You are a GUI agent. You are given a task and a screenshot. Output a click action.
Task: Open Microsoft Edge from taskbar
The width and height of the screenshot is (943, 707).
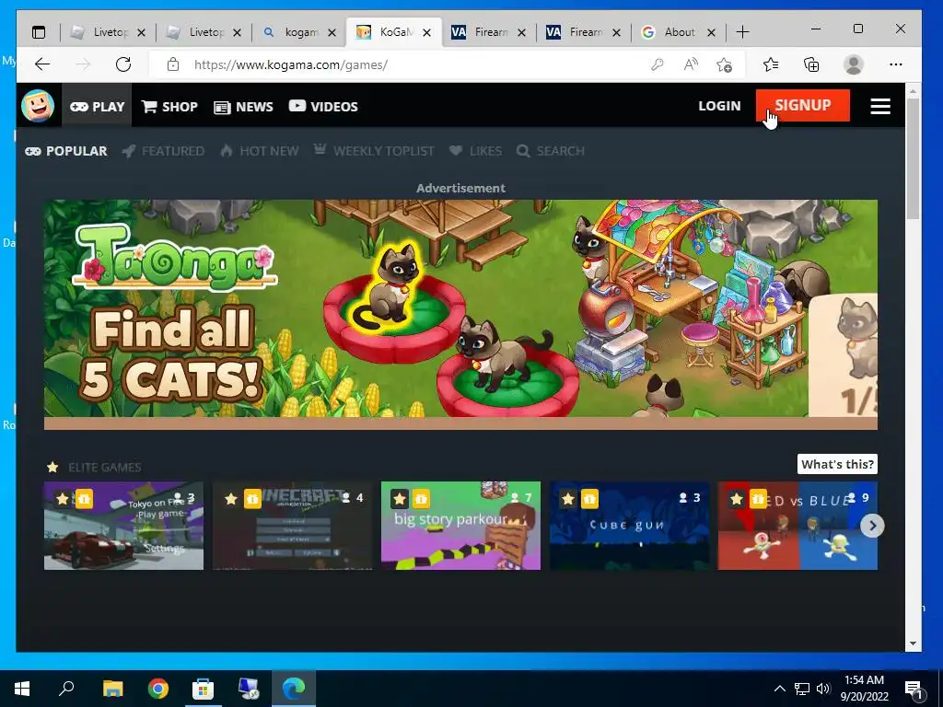(294, 688)
